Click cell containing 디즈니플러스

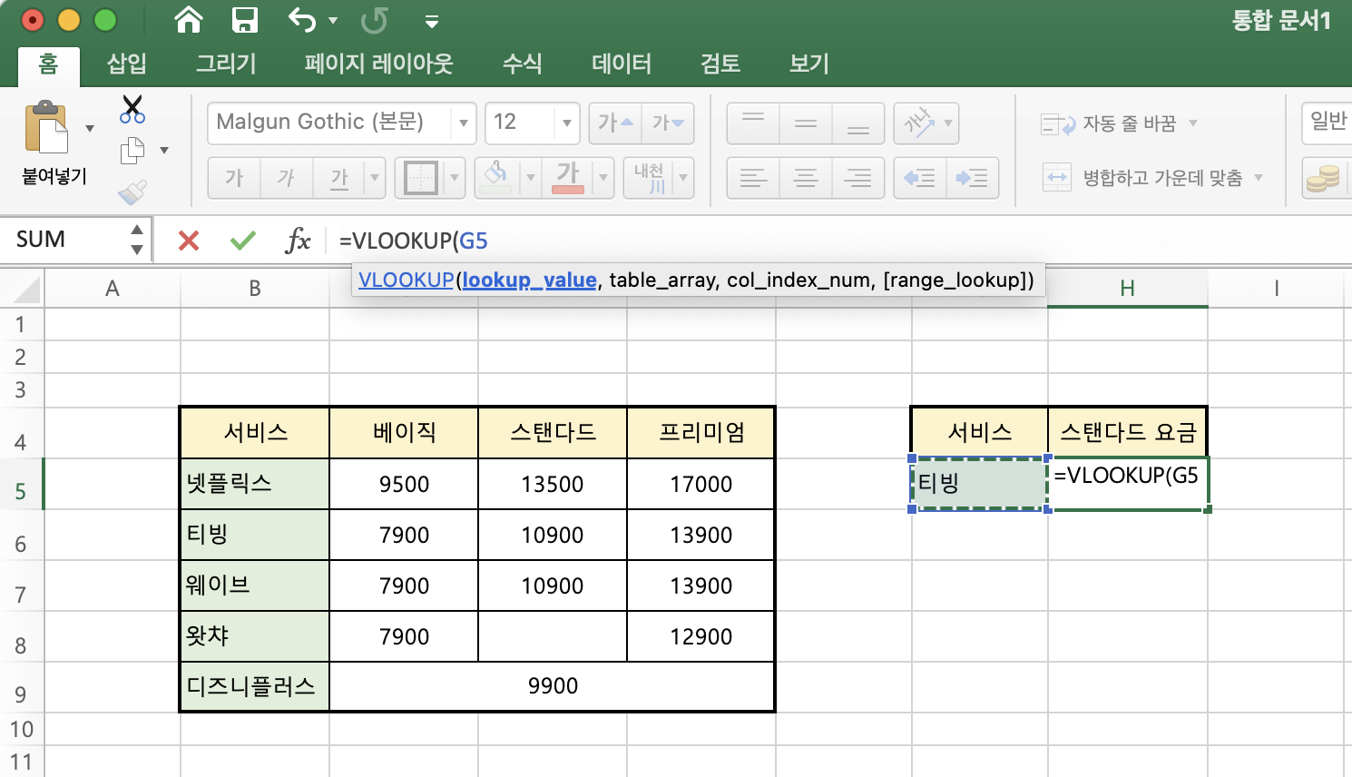tap(255, 686)
